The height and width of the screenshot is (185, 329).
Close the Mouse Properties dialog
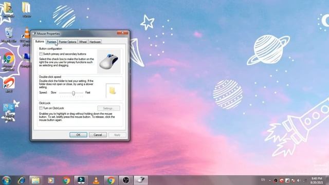[122, 33]
